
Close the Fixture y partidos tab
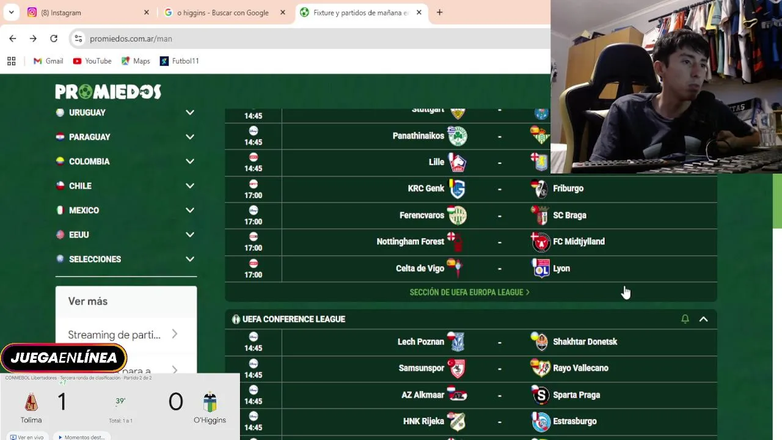click(x=418, y=12)
